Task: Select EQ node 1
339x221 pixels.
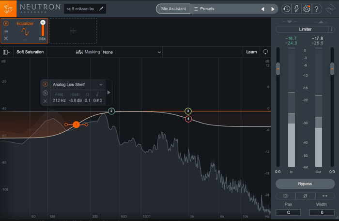Action: pos(76,124)
